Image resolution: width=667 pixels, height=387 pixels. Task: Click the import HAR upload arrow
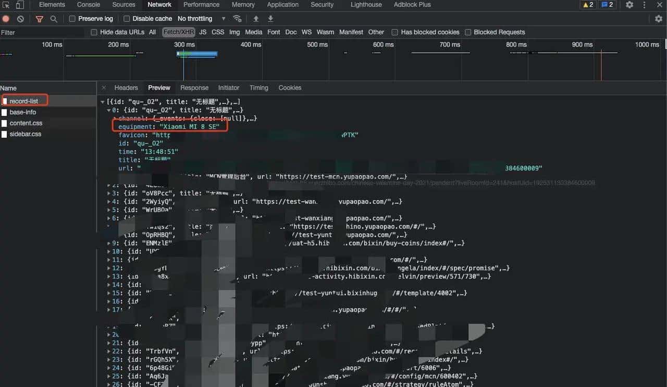coord(256,19)
